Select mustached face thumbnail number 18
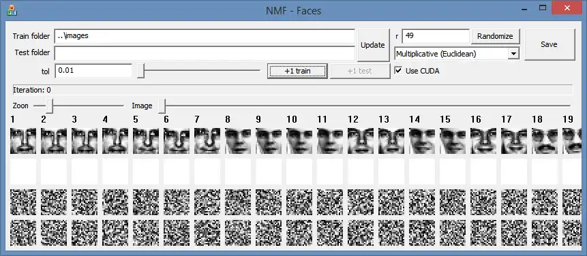Viewport: 587px width, 256px height. pyautogui.click(x=545, y=141)
